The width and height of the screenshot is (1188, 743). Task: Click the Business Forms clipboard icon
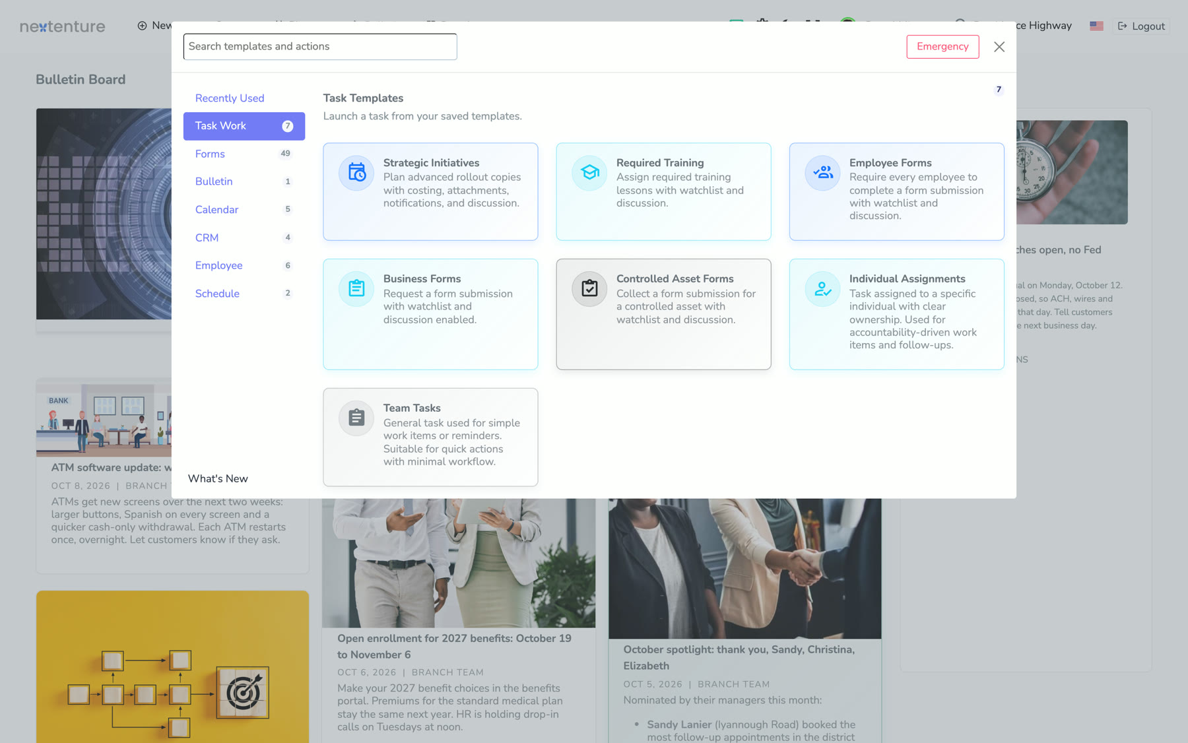[356, 289]
